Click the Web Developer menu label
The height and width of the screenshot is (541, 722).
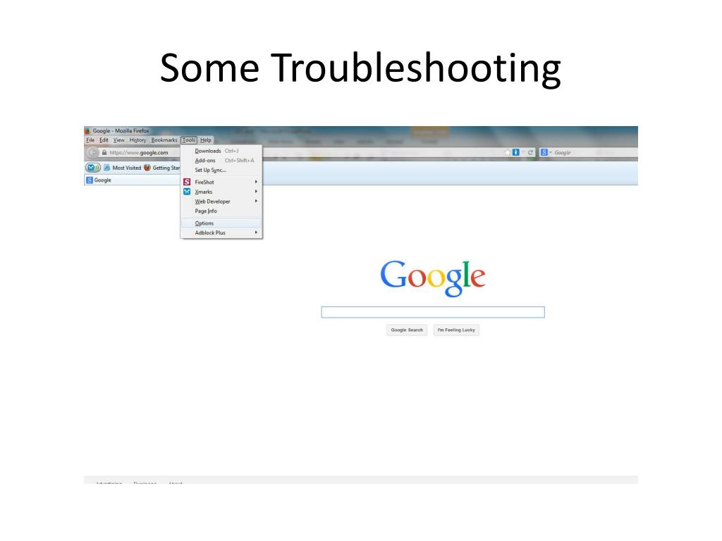[x=212, y=201]
